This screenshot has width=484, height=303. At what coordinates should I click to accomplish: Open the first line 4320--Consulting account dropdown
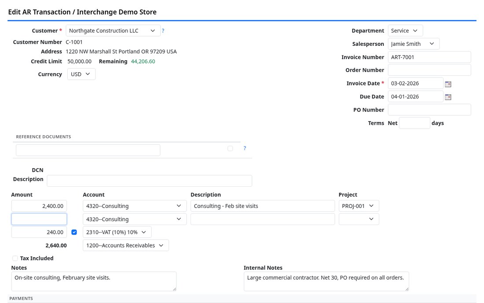coord(135,206)
